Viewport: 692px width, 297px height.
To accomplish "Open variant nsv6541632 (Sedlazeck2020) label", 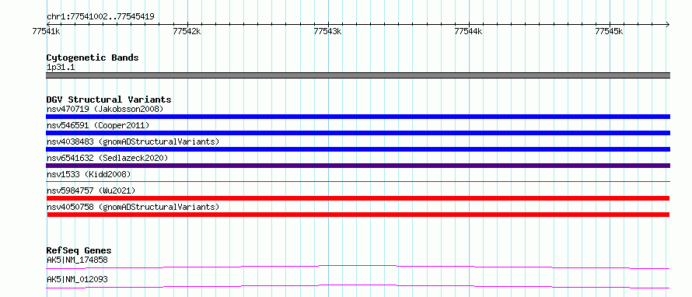I will coord(107,158).
